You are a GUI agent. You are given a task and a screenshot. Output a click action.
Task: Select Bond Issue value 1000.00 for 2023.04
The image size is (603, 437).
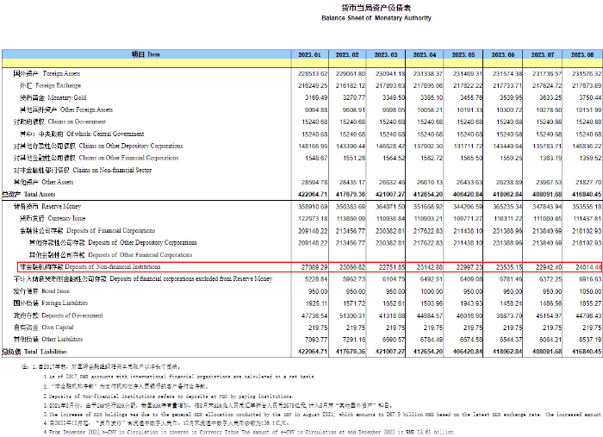coord(432,291)
